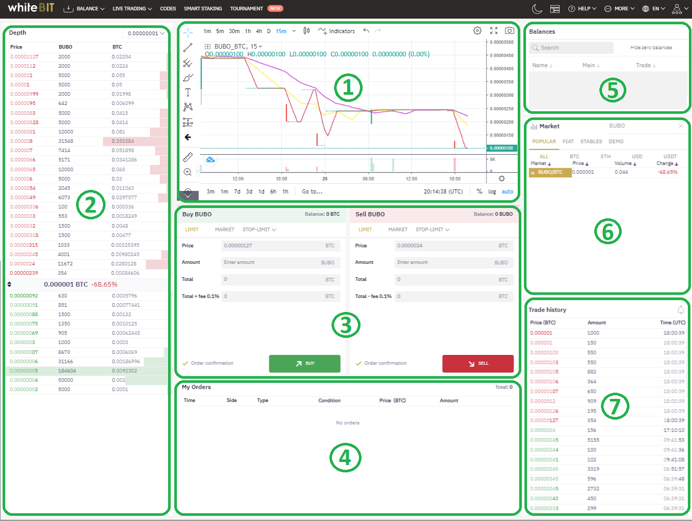Image resolution: width=692 pixels, height=521 pixels.
Task: Toggle Hide zero balances
Action: click(651, 48)
